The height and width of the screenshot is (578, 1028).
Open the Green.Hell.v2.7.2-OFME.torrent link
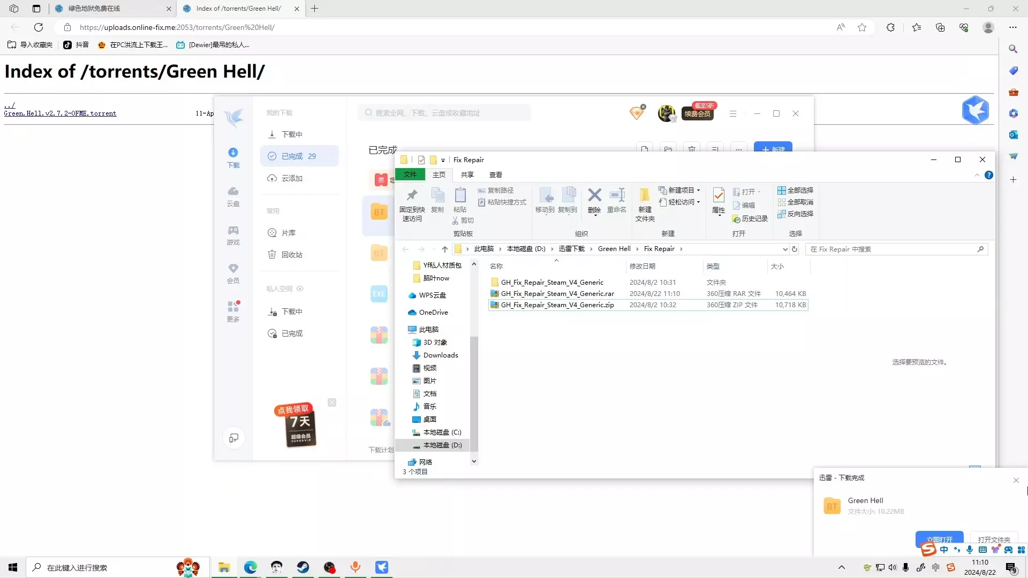[x=60, y=113]
